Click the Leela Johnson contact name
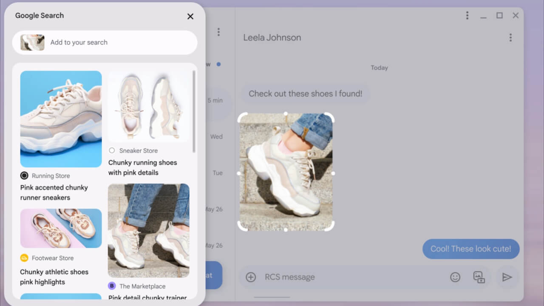544x306 pixels. pyautogui.click(x=272, y=37)
